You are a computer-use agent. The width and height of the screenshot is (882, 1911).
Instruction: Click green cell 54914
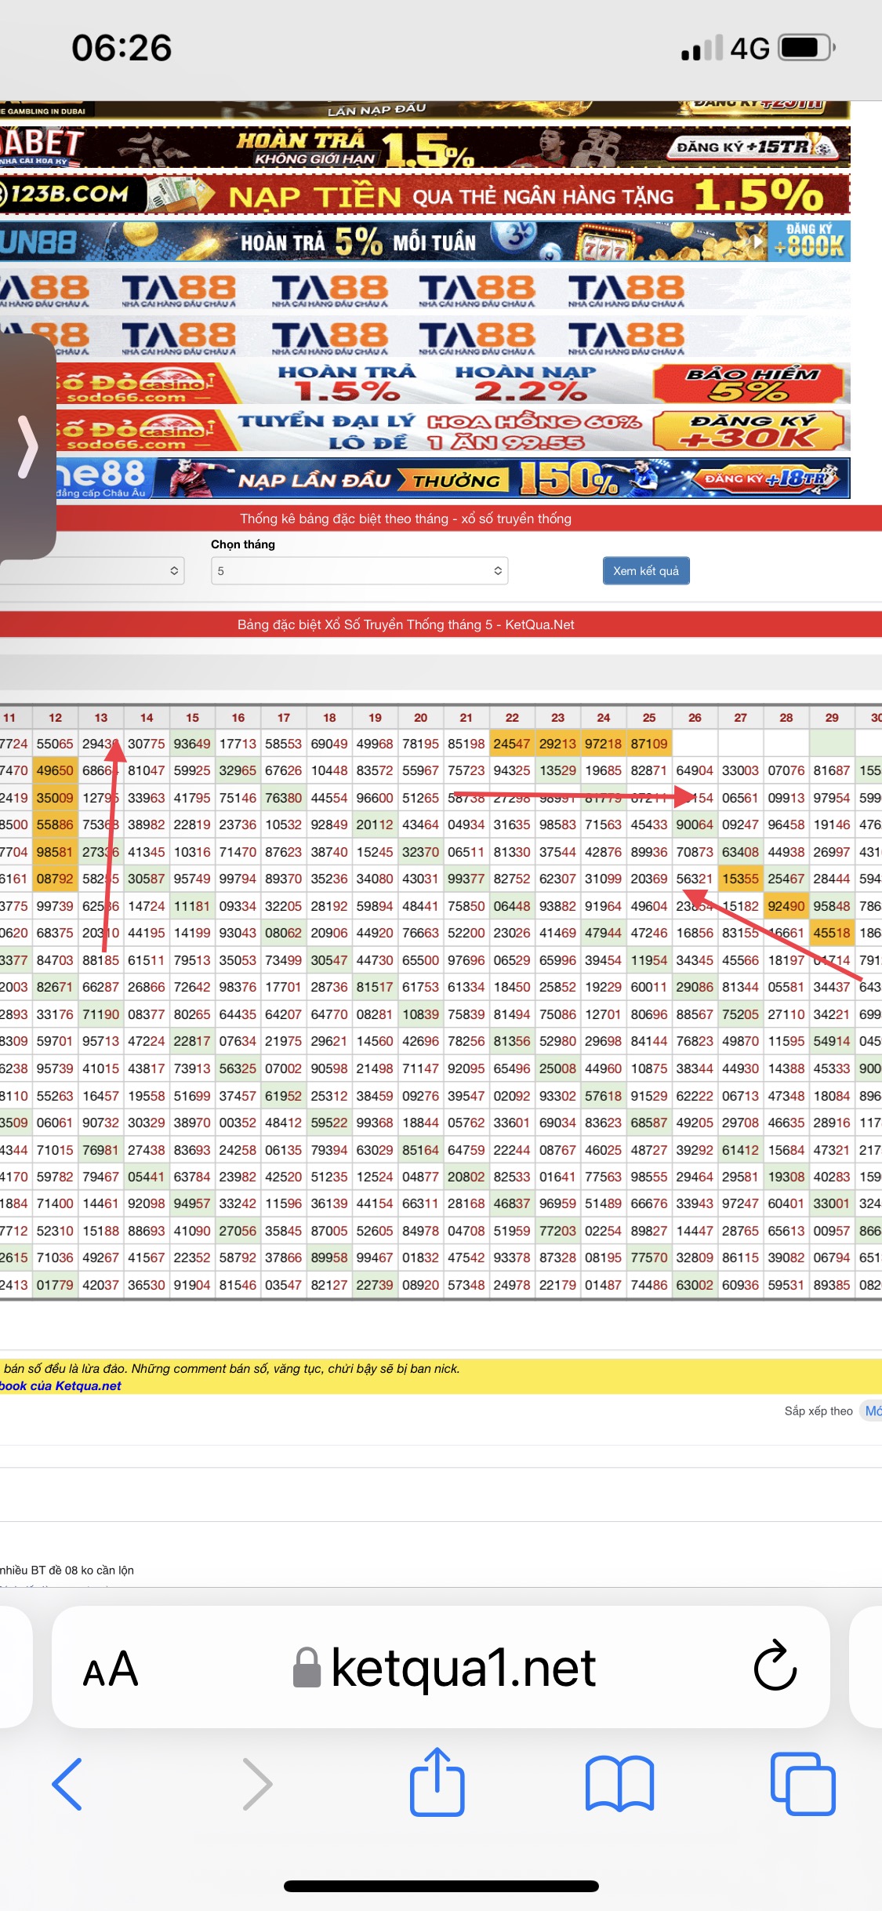pos(832,1041)
